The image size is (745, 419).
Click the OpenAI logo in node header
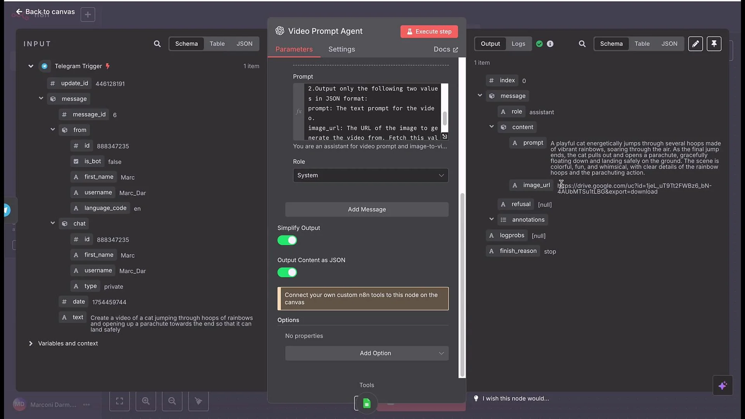point(280,31)
